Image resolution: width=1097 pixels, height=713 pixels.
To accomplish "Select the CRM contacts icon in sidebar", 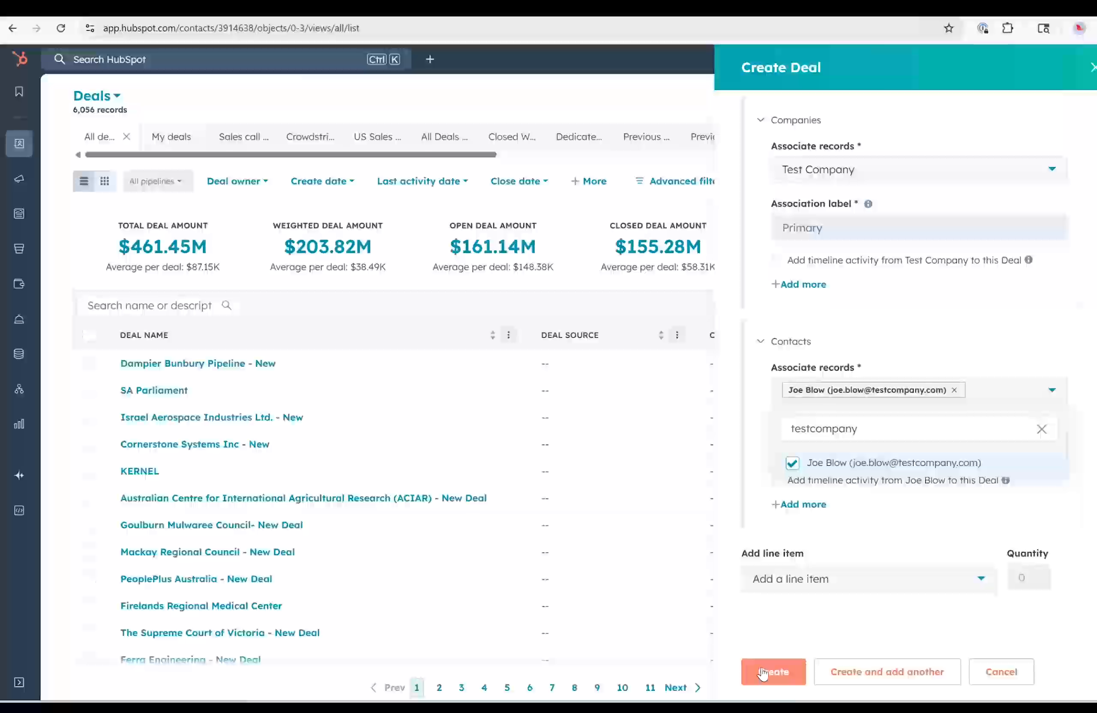I will [x=19, y=144].
